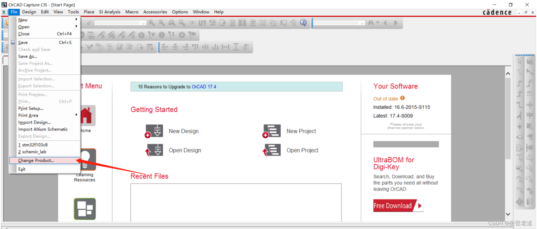Toggle the Area Select mode icon
This screenshot has height=229, width=537.
point(273,23)
